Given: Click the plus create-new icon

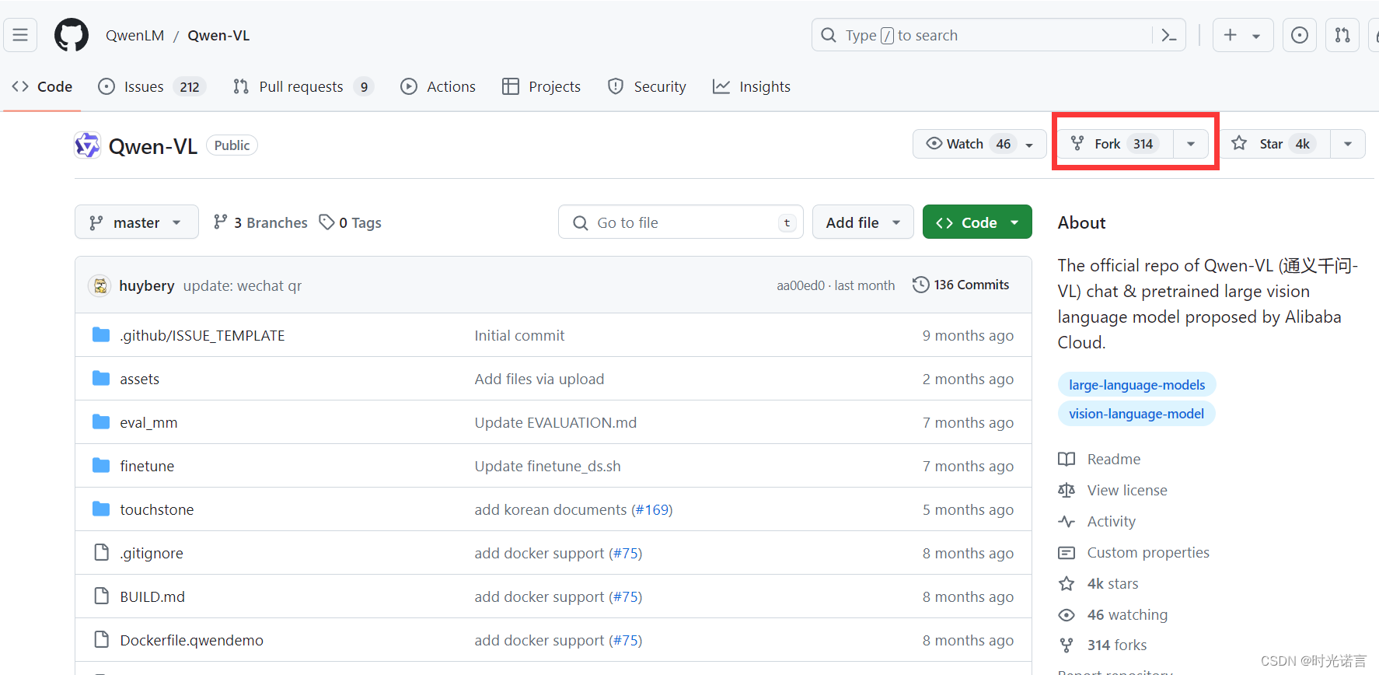Looking at the screenshot, I should coord(1231,35).
